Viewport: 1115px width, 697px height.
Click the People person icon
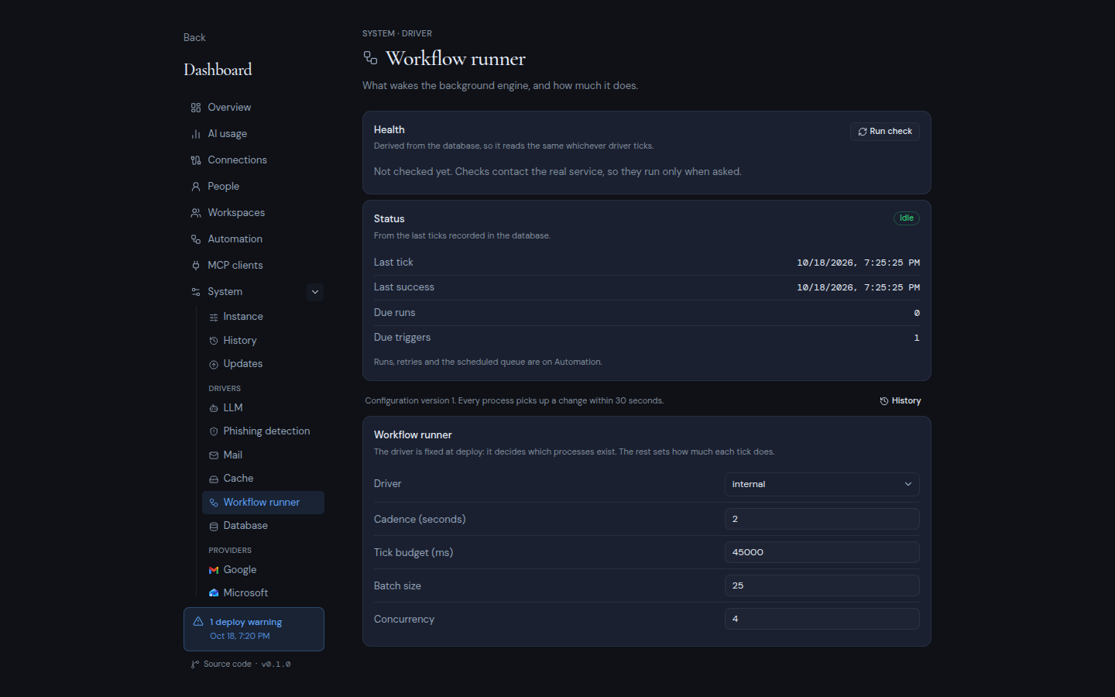tap(196, 187)
